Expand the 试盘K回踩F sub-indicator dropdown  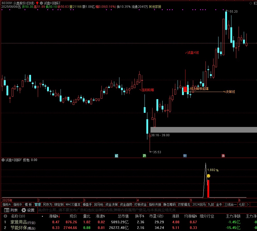(x=3, y=160)
